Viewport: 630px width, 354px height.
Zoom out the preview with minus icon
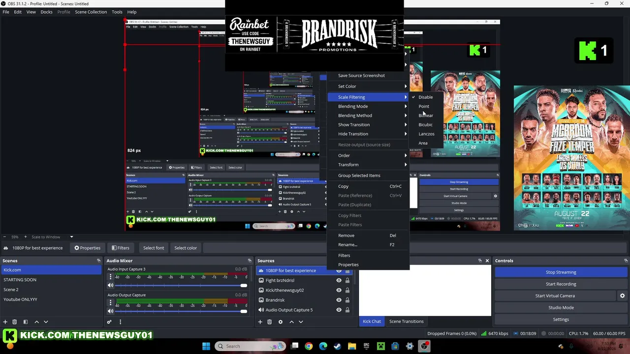[x=4, y=237]
